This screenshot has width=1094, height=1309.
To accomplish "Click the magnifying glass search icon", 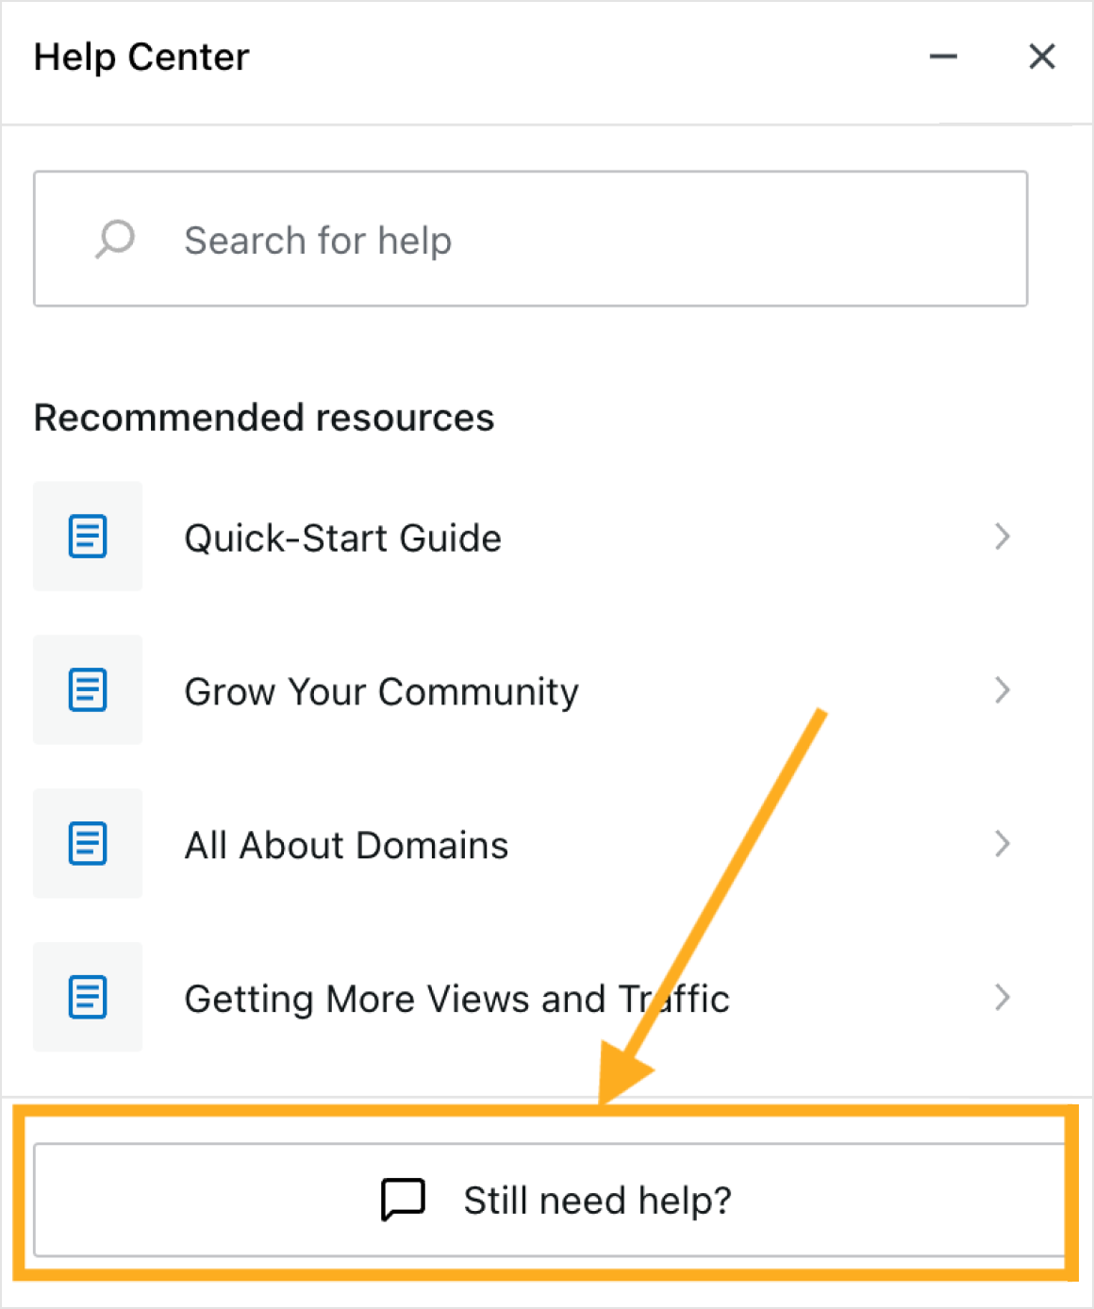I will 113,240.
